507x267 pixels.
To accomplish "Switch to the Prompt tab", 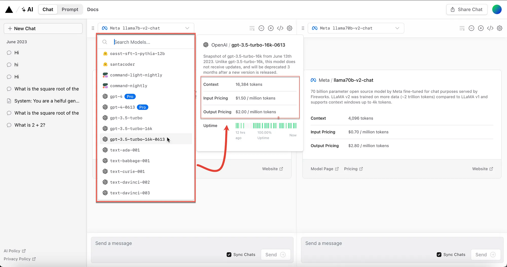I will tap(70, 9).
